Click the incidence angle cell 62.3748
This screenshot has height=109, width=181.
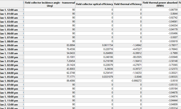pos(50,73)
